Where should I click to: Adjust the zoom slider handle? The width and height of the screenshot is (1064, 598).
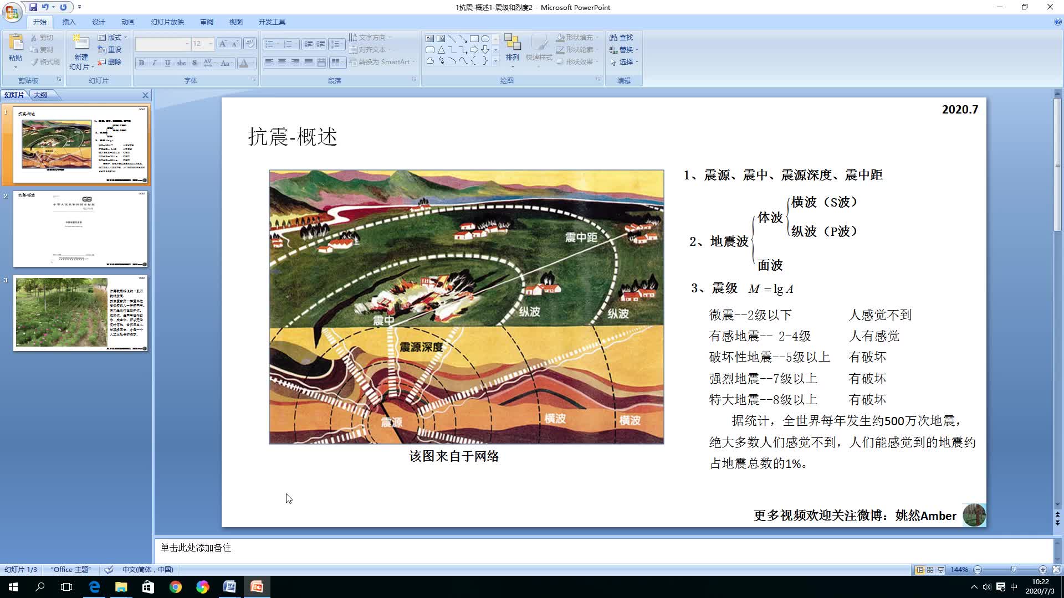pos(1014,570)
